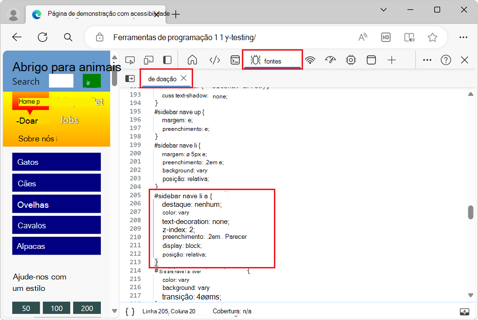Open the Doar nav link
The image size is (478, 320).
tap(27, 121)
